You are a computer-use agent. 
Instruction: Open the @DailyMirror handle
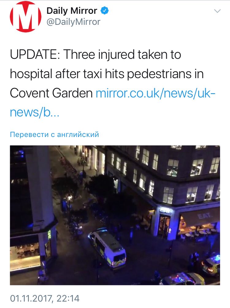click(73, 22)
